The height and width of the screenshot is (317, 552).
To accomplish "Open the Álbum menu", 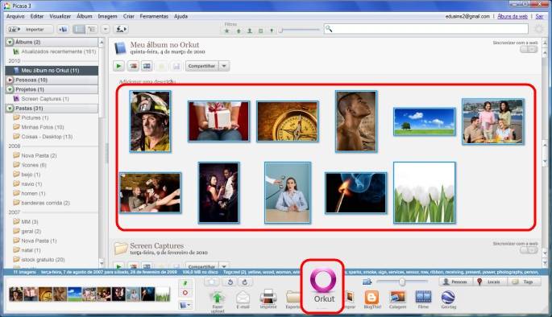I will (85, 16).
